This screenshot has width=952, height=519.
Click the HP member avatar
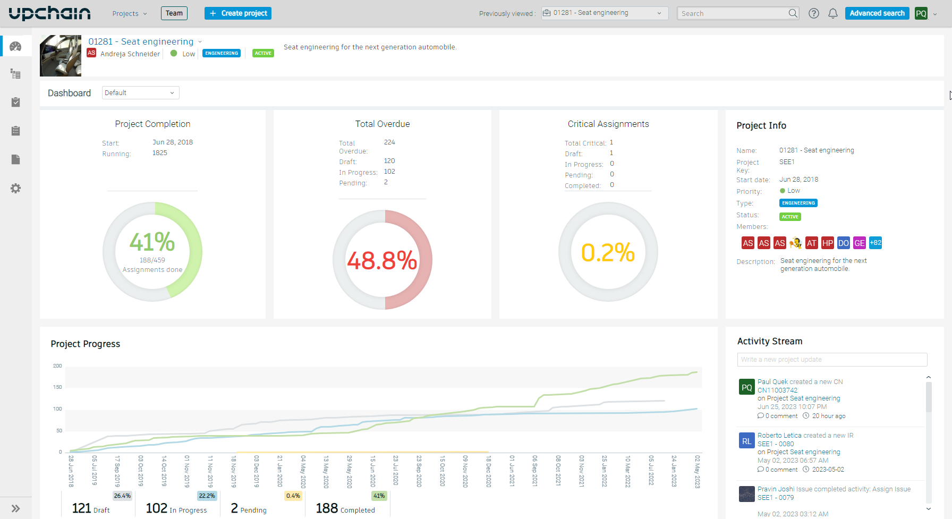click(827, 243)
